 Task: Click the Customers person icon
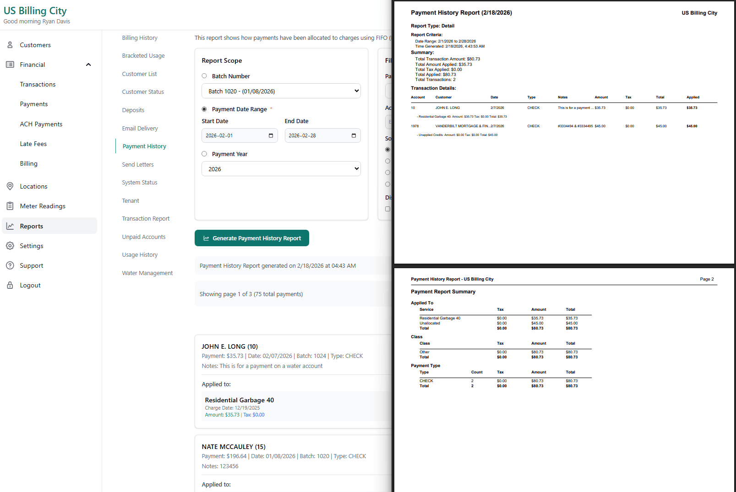point(10,45)
